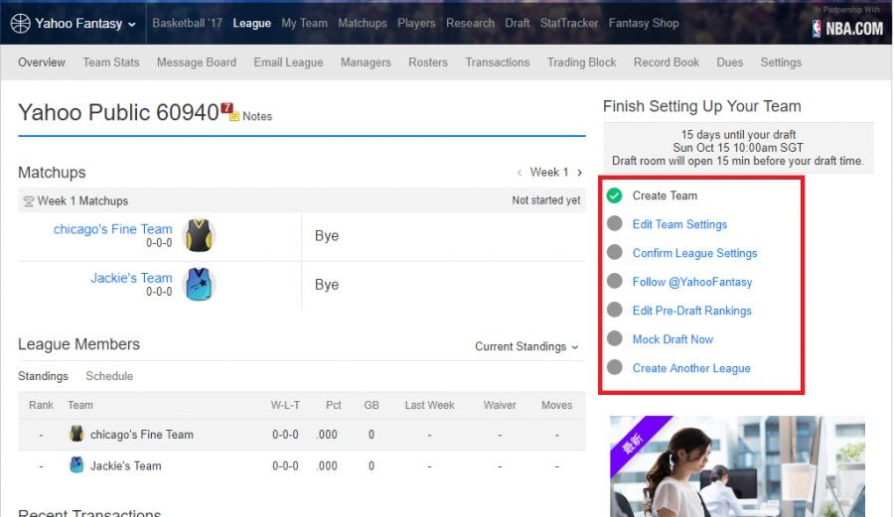The height and width of the screenshot is (517, 894).
Task: Switch to the Schedule tab
Action: click(x=109, y=376)
